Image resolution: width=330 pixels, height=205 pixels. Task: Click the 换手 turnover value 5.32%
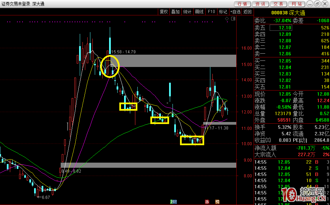coord(285,127)
